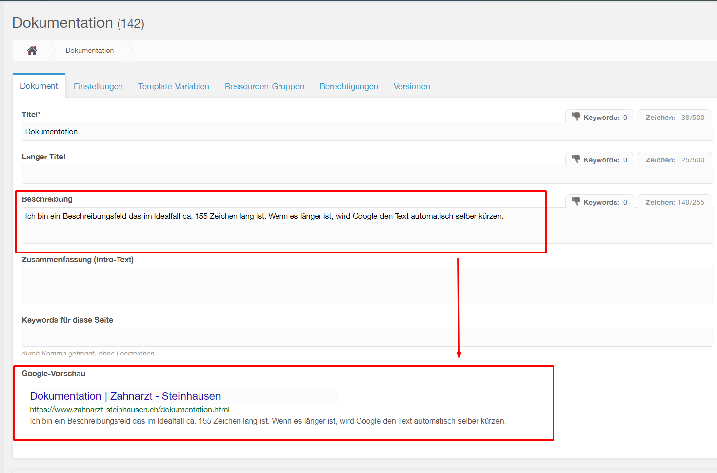
Task: Click the 'Keywords für diese Seite' label
Action: point(67,320)
